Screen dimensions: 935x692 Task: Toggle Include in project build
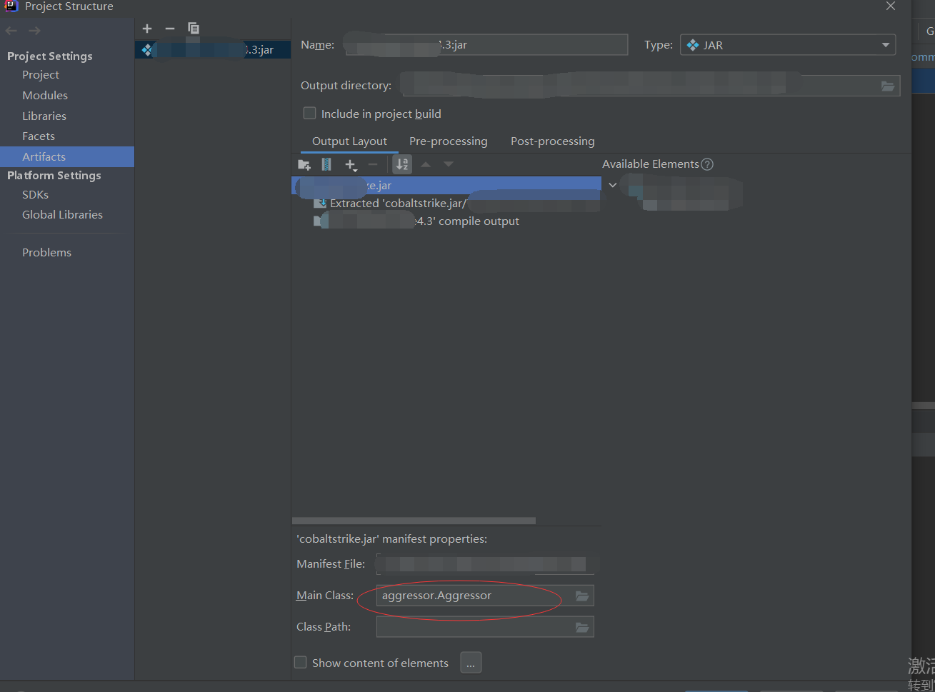[310, 114]
